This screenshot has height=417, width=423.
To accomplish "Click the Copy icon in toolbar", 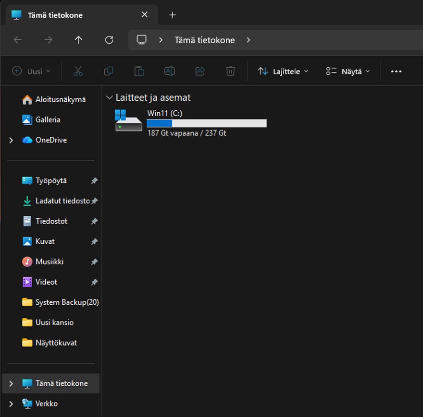I will click(109, 71).
